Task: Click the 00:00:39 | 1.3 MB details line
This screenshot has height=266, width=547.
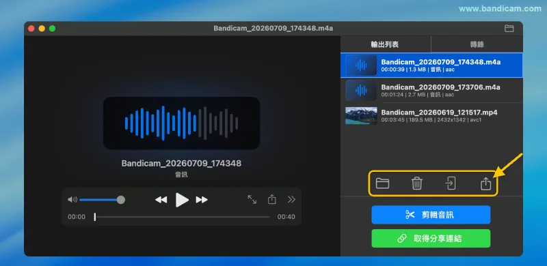Action: (x=418, y=70)
